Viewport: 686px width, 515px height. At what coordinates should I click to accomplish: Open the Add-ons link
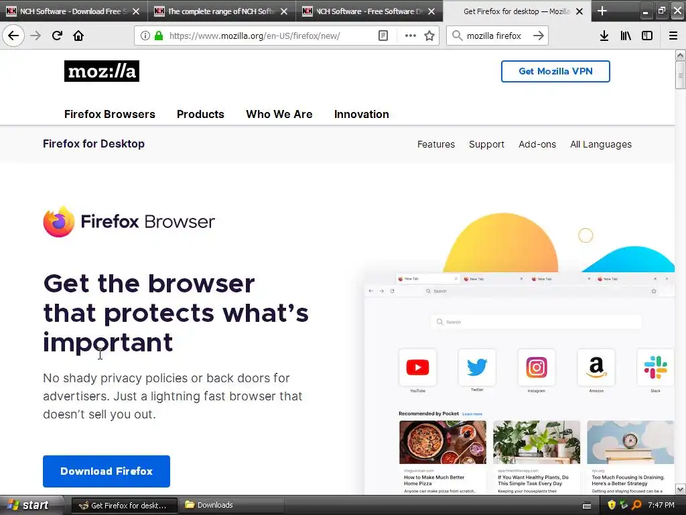tap(537, 144)
